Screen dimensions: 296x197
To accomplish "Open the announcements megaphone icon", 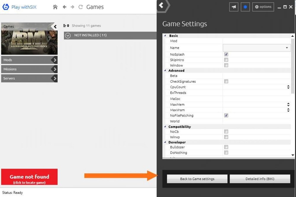I will 234,7.
